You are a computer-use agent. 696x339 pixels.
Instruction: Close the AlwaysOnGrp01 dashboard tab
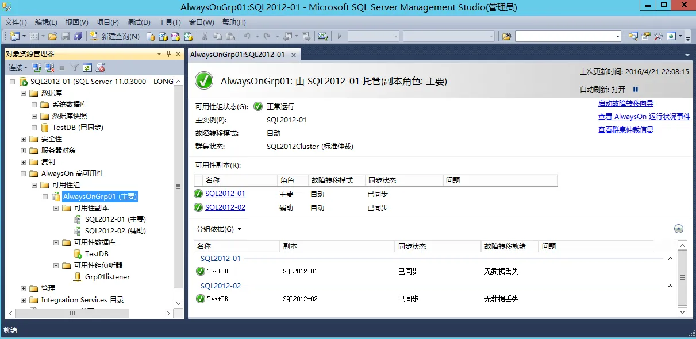pyautogui.click(x=293, y=55)
